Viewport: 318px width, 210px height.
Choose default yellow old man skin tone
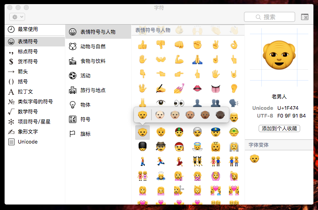pos(143,115)
